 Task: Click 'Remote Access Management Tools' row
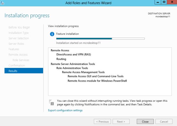pos(83,72)
